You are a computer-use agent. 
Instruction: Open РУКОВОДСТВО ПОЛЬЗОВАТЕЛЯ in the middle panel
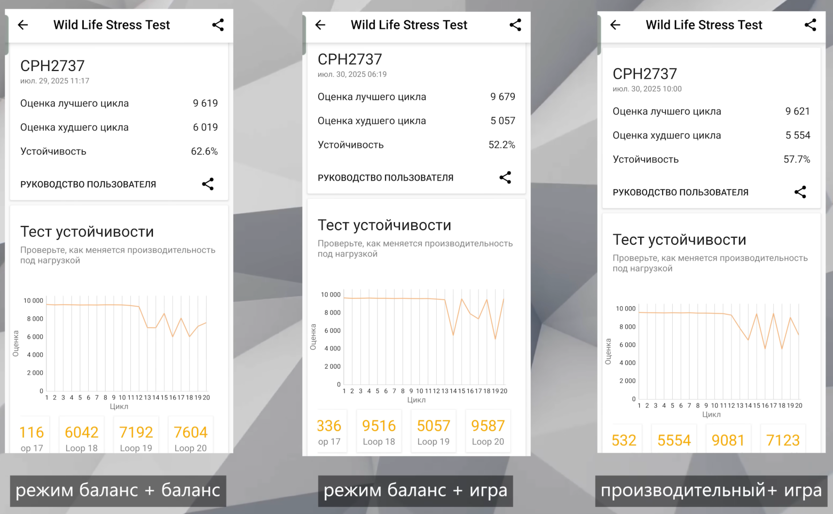[x=386, y=178]
